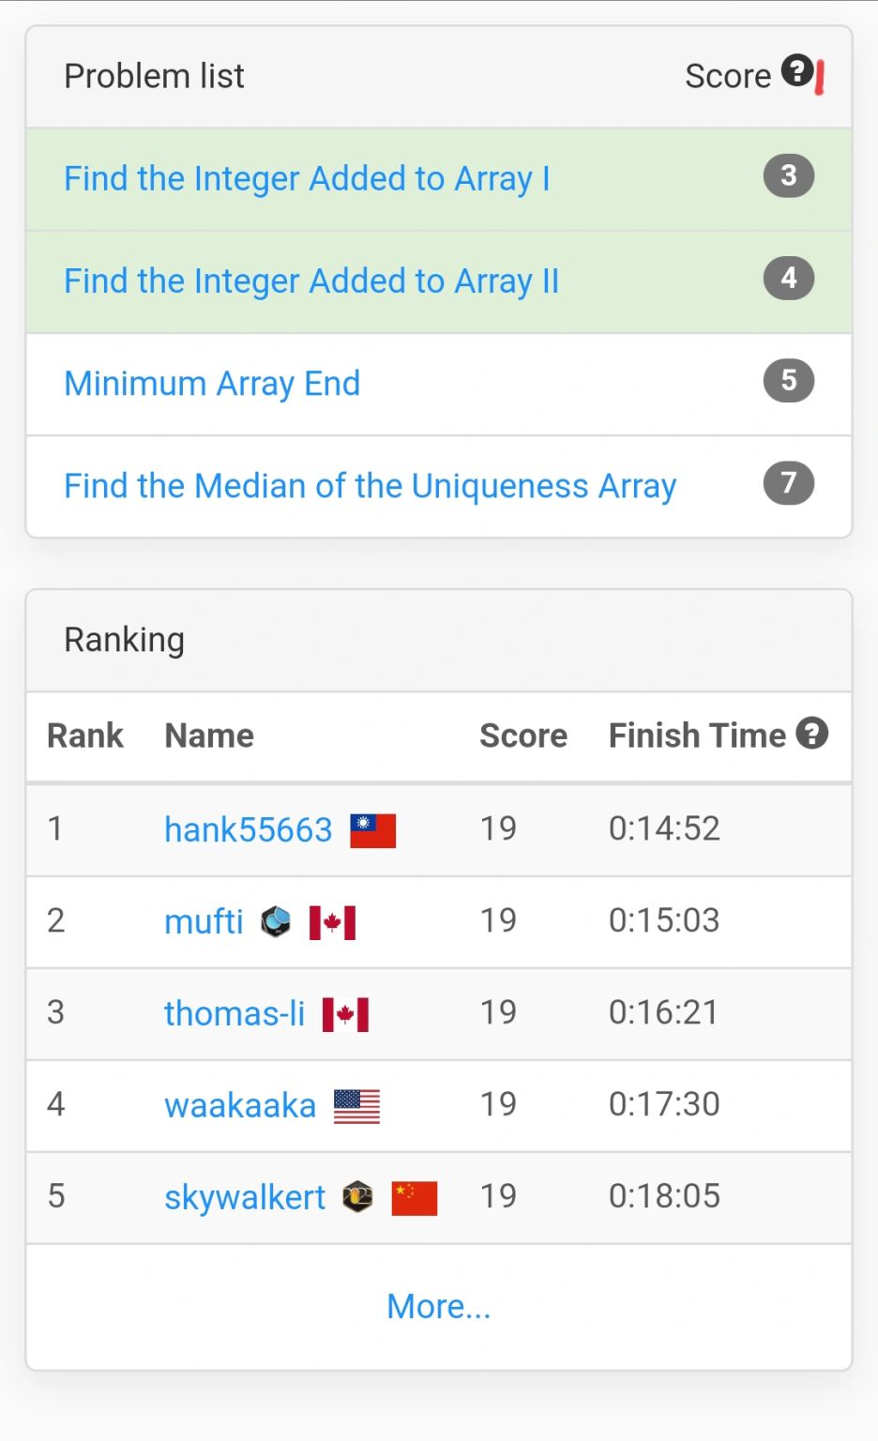Click hank55663's Taiwan flag icon
This screenshot has height=1441, width=878.
372,830
